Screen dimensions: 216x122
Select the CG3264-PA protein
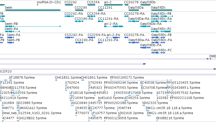pyautogui.click(x=91, y=38)
